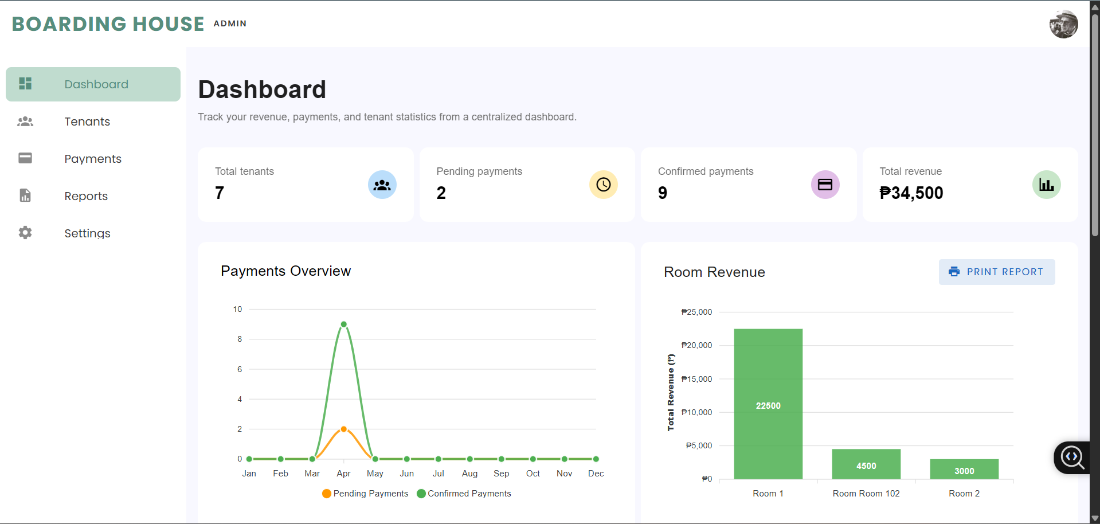The width and height of the screenshot is (1100, 524).
Task: Toggle Pending Payments legend series
Action: tap(365, 494)
